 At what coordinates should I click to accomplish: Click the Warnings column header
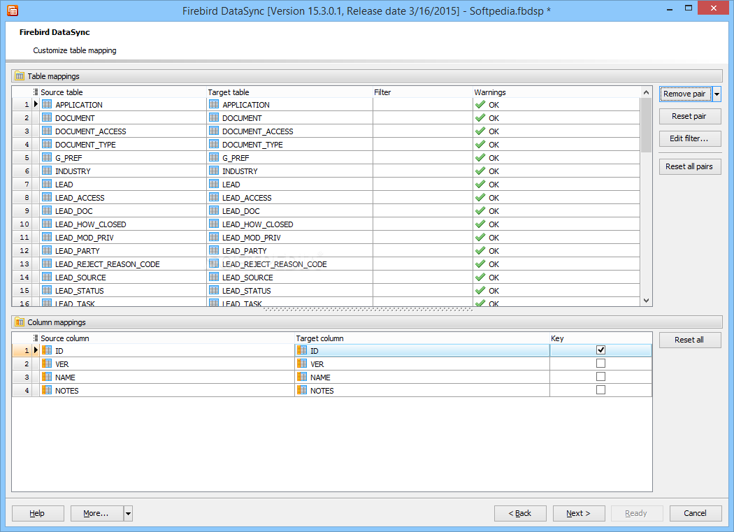click(556, 92)
